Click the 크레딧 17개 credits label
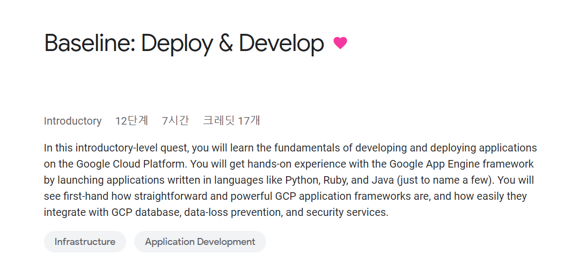Image resolution: width=571 pixels, height=268 pixels. click(x=231, y=120)
